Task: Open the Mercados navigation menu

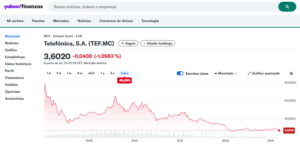Action: 61,21
